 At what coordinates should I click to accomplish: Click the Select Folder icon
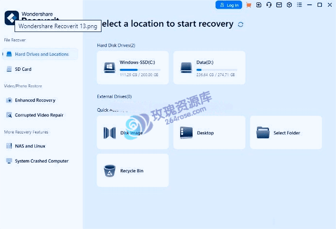[x=263, y=132]
